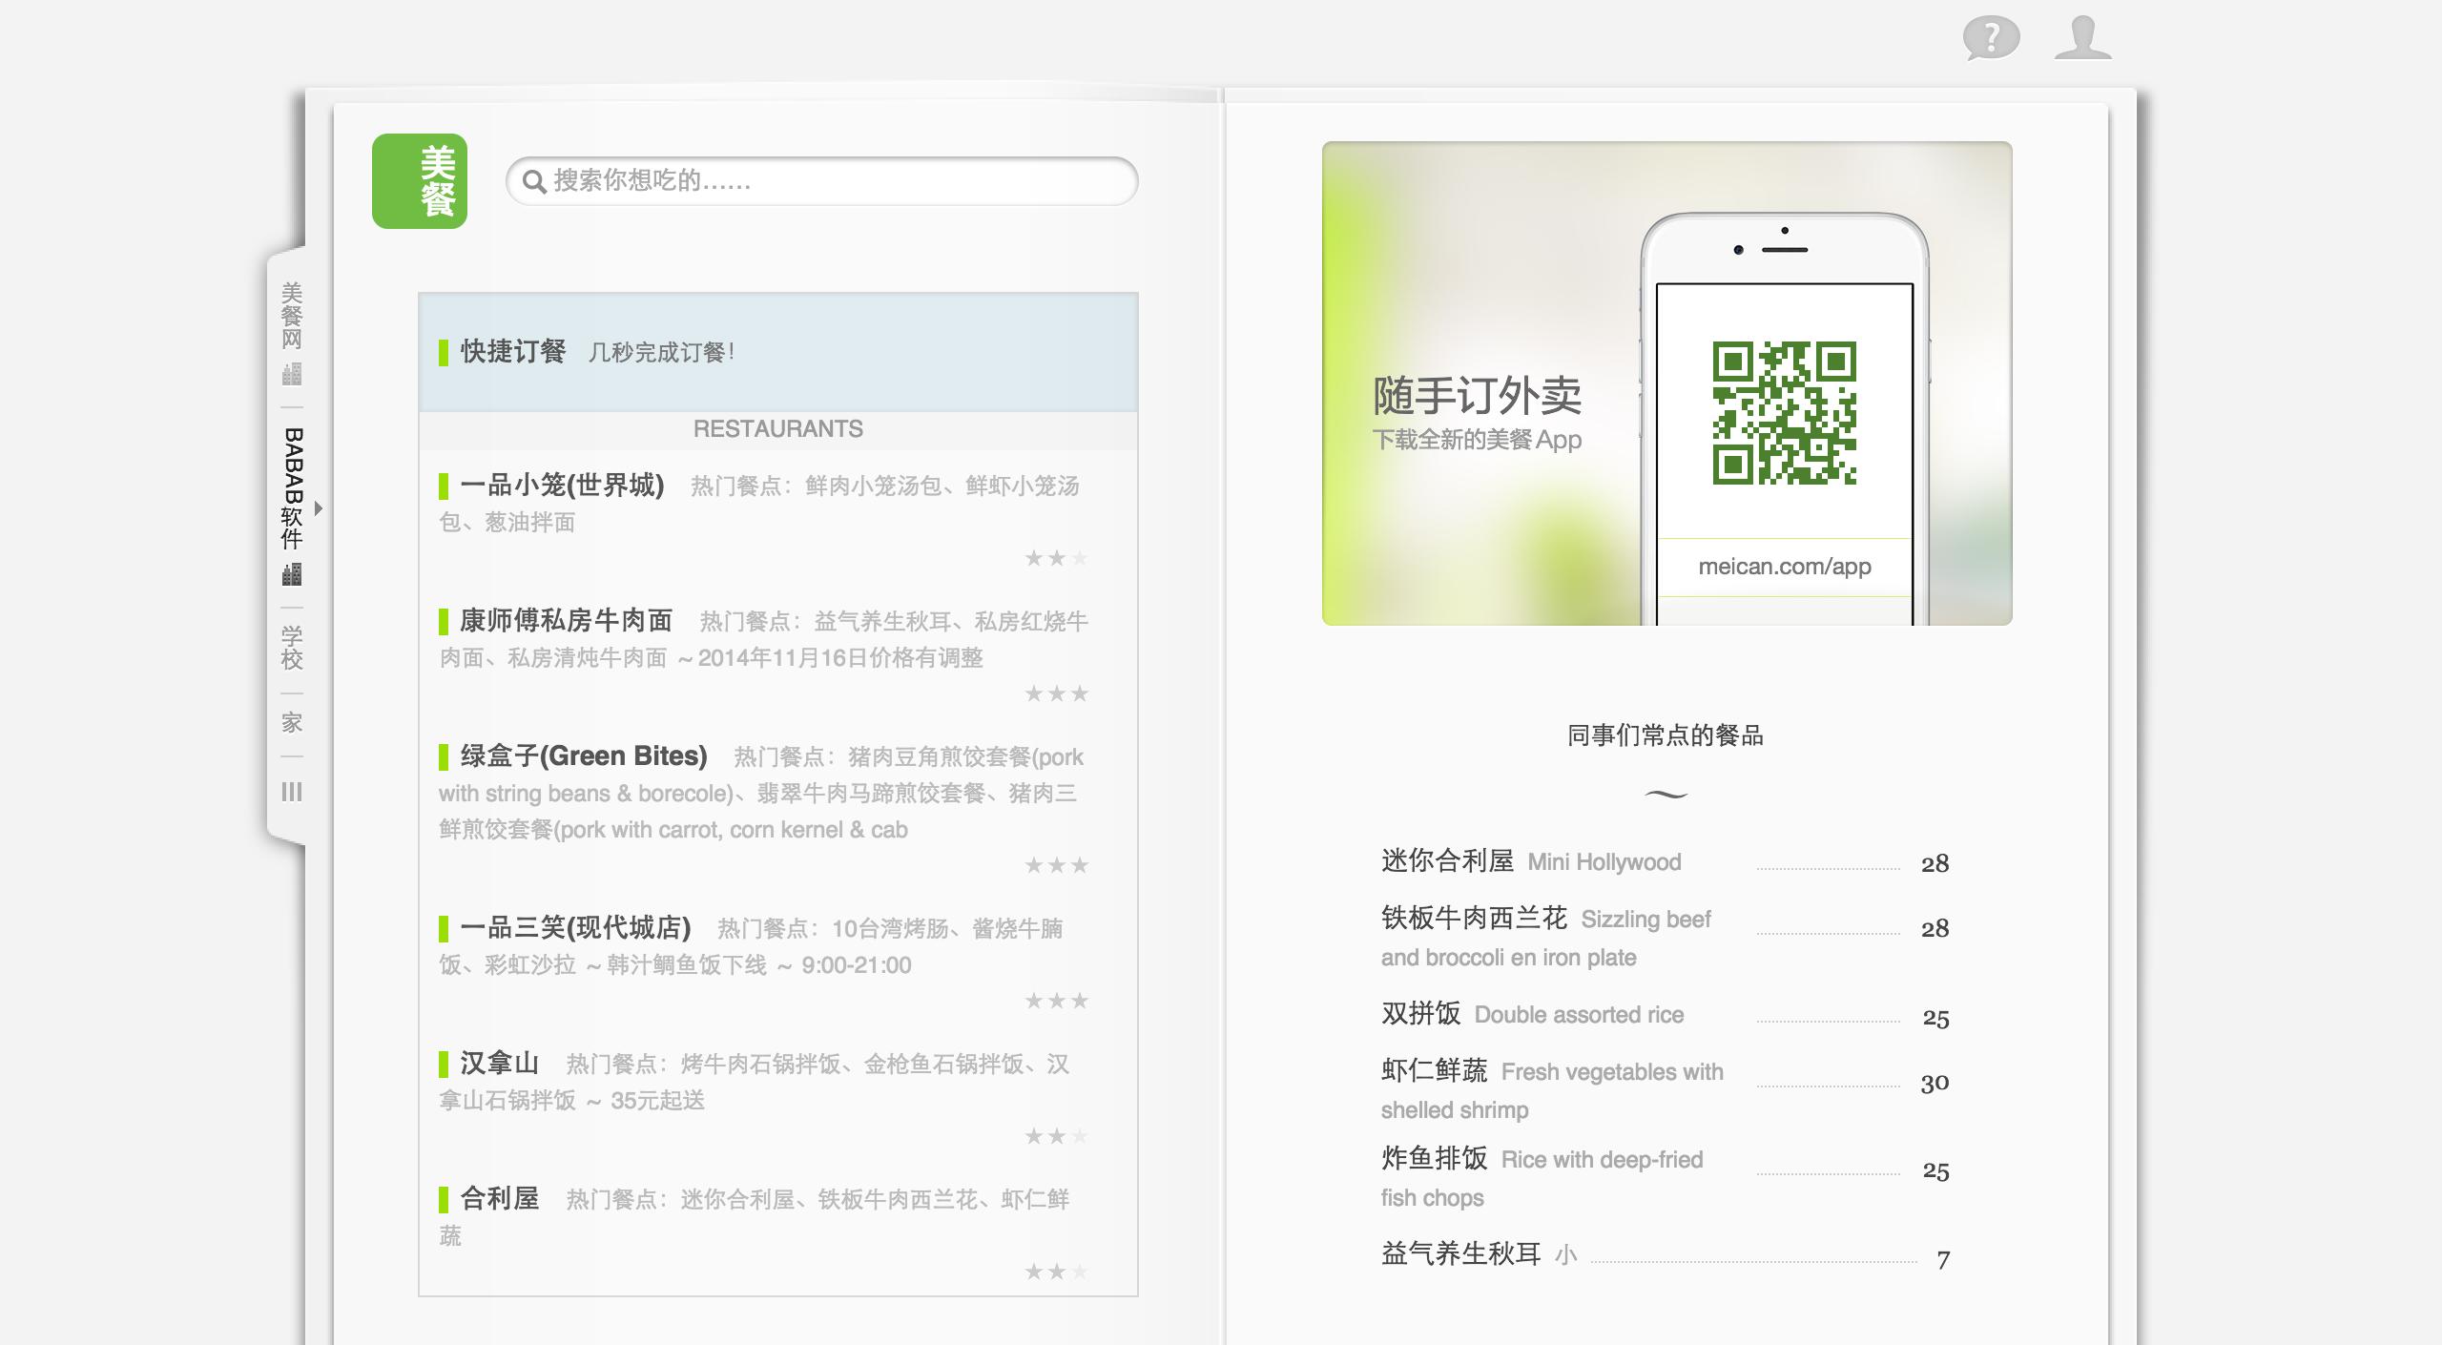This screenshot has height=1345, width=2442.
Task: Click the search magnifier icon
Action: 534,181
